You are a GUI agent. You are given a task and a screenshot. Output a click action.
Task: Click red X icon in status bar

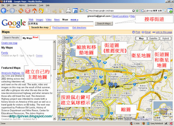[171, 124]
